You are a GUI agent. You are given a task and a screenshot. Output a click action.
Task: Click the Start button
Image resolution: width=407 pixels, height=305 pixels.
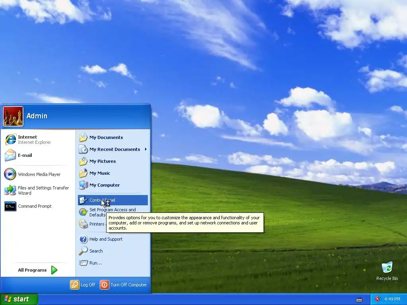[x=19, y=299]
